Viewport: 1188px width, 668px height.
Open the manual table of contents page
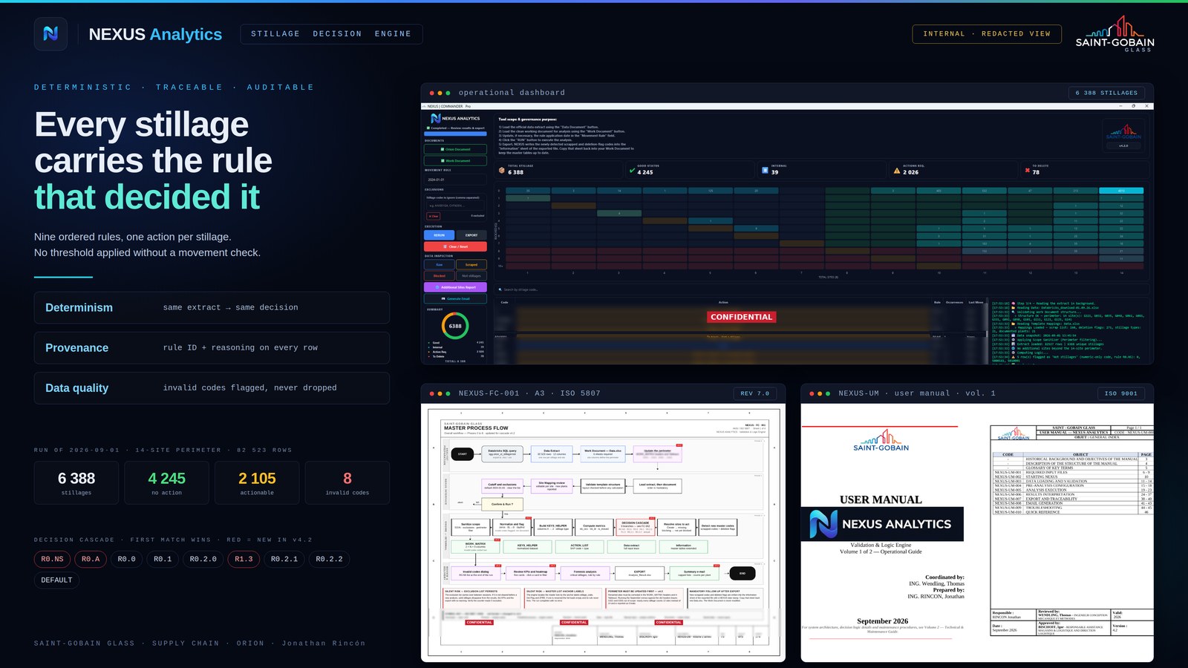pyautogui.click(x=1072, y=531)
